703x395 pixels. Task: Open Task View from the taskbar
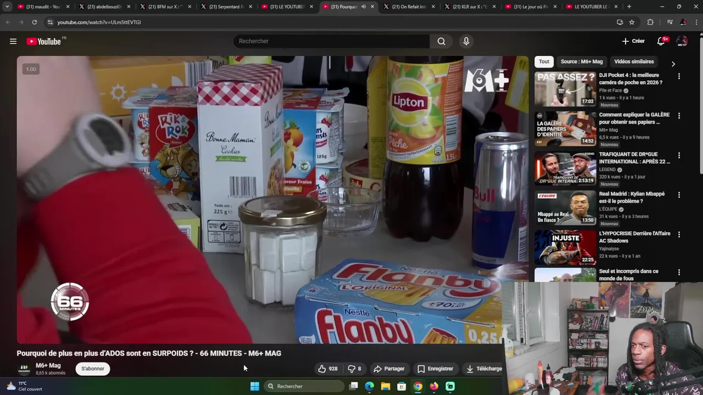coord(354,386)
